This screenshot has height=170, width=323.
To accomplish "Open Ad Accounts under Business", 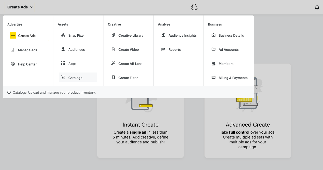I will 228,49.
